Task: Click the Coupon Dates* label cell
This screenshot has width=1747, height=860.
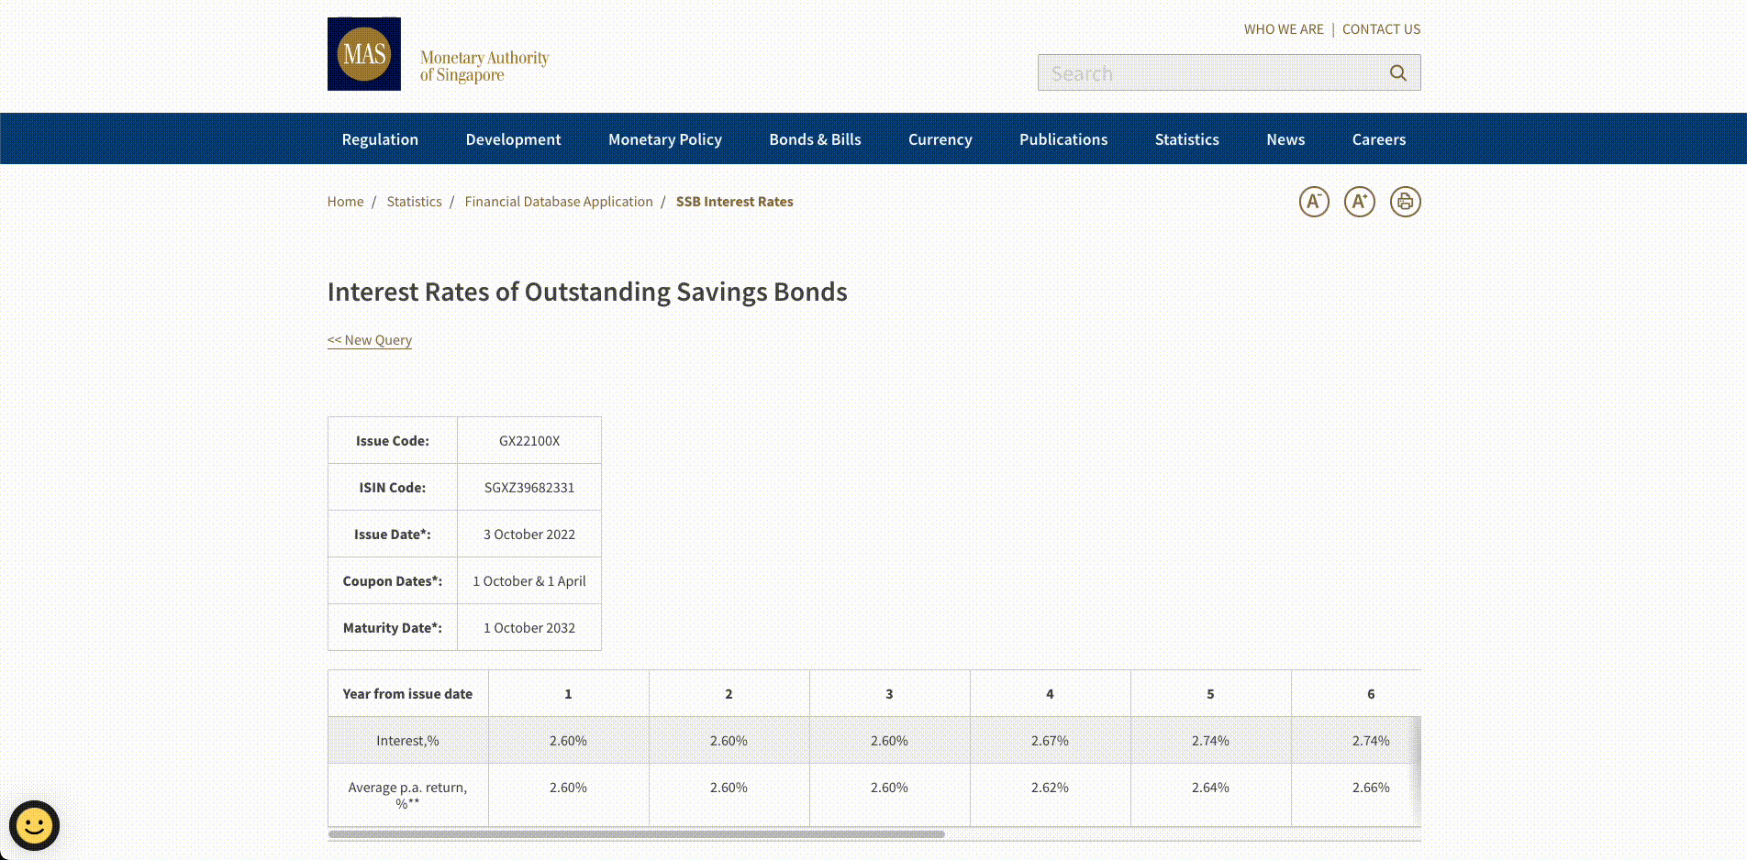Action: pyautogui.click(x=393, y=581)
